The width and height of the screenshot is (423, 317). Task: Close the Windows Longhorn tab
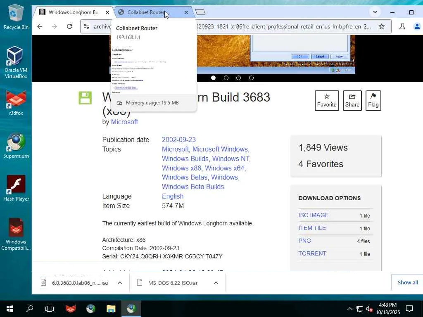coord(107,12)
